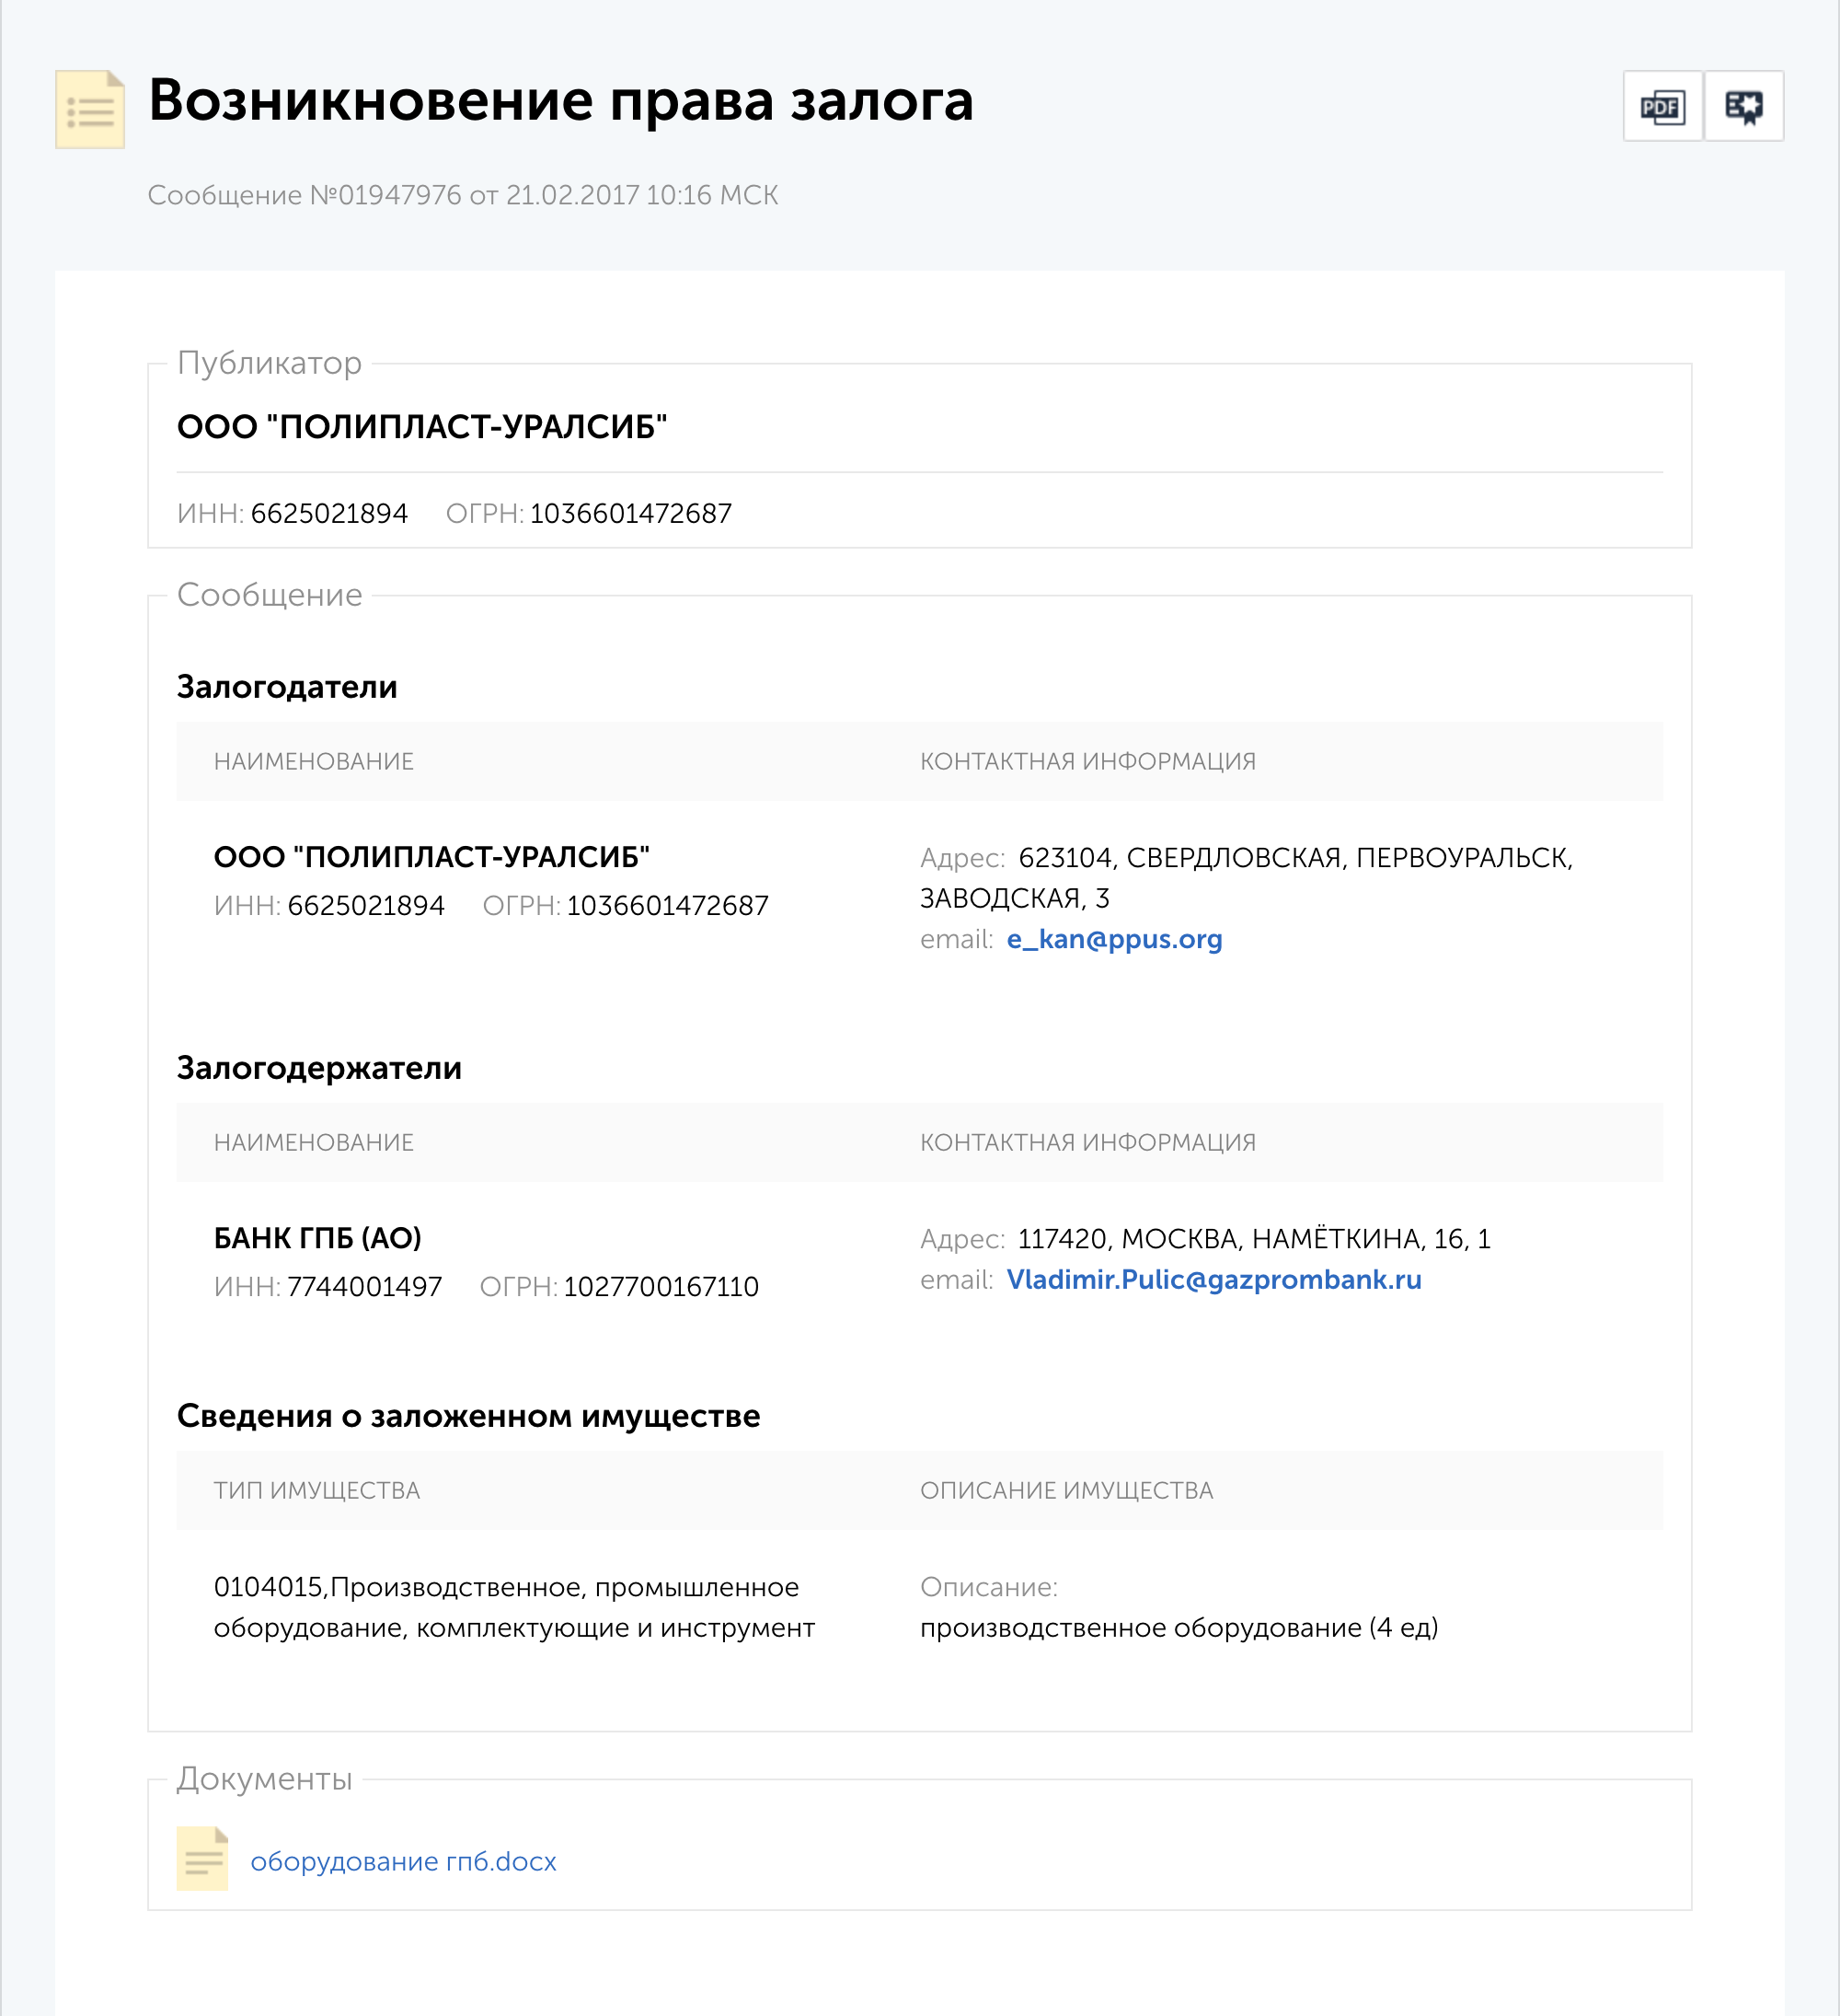The image size is (1840, 2016).
Task: Click the Залогодатели section heading
Action: (x=287, y=687)
